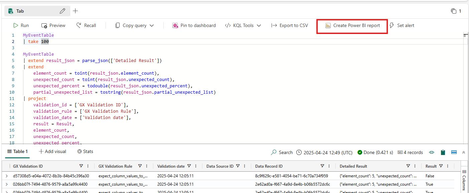Toggle the blue row layout icon

click(454, 152)
